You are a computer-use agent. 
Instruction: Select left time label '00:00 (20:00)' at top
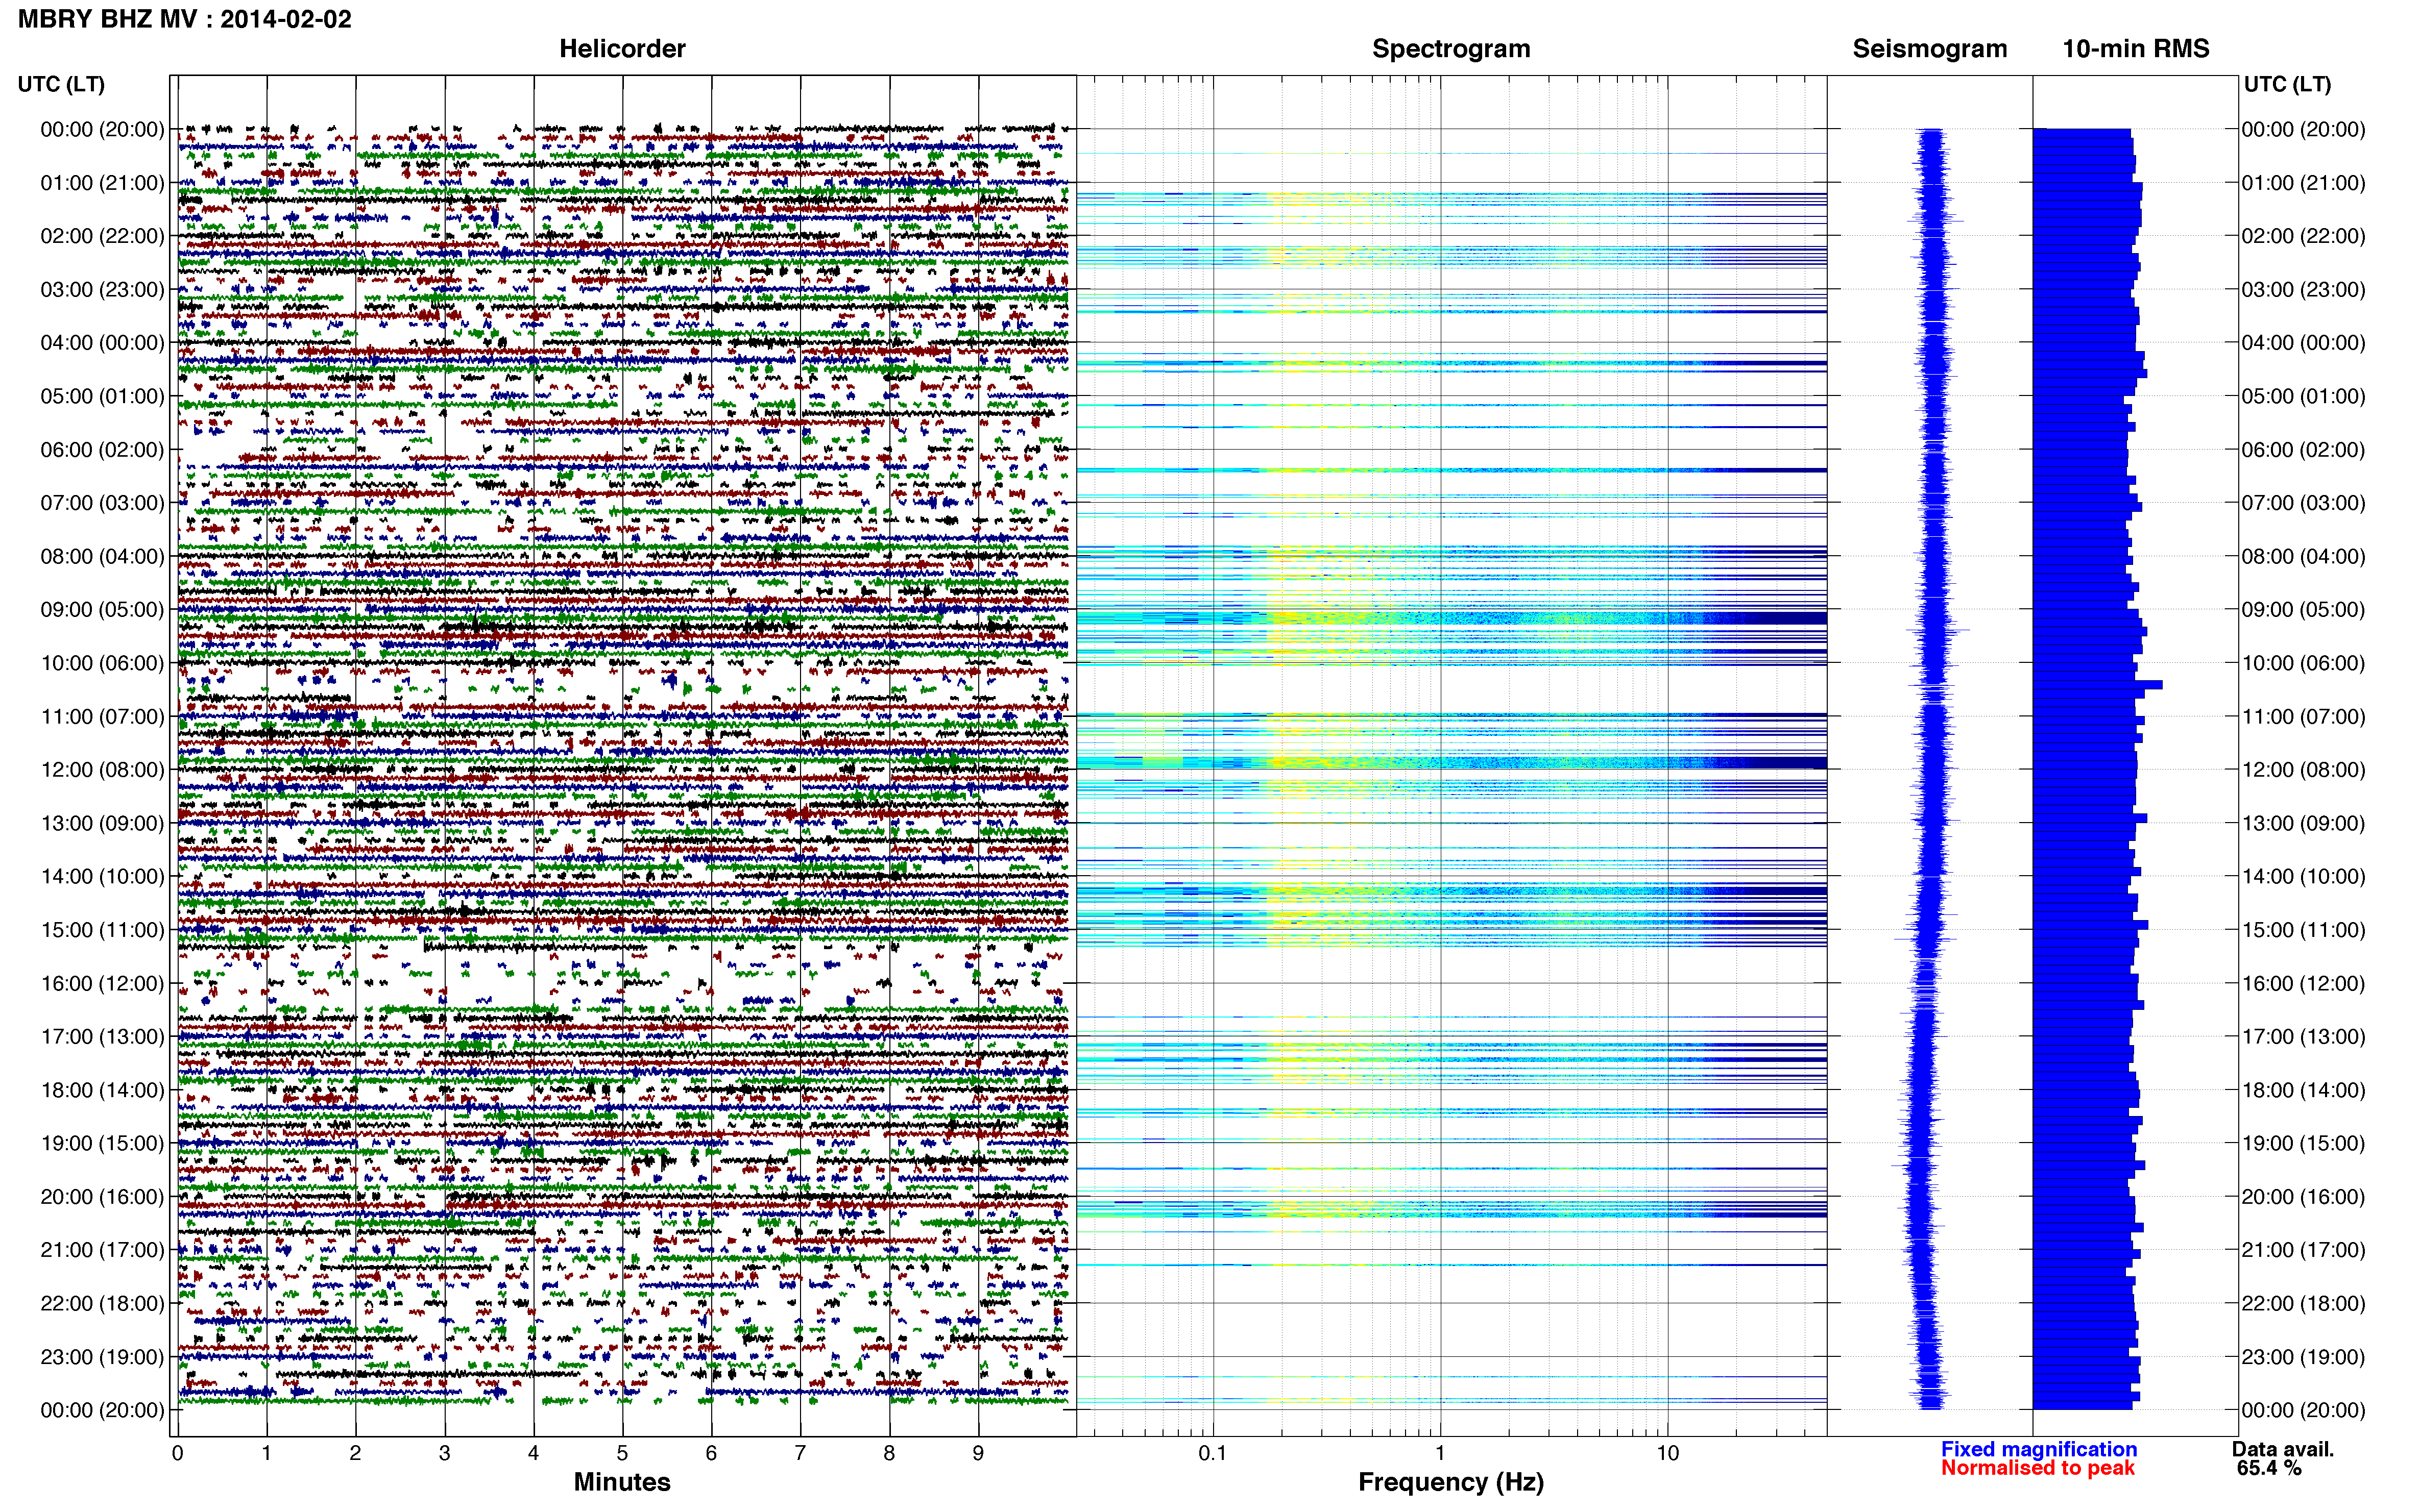pyautogui.click(x=102, y=129)
